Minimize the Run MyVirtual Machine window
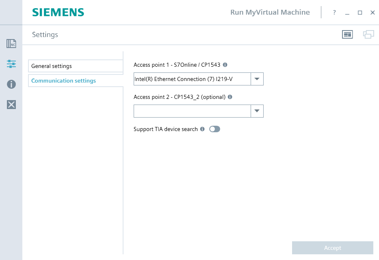Image resolution: width=379 pixels, height=260 pixels. click(x=347, y=13)
